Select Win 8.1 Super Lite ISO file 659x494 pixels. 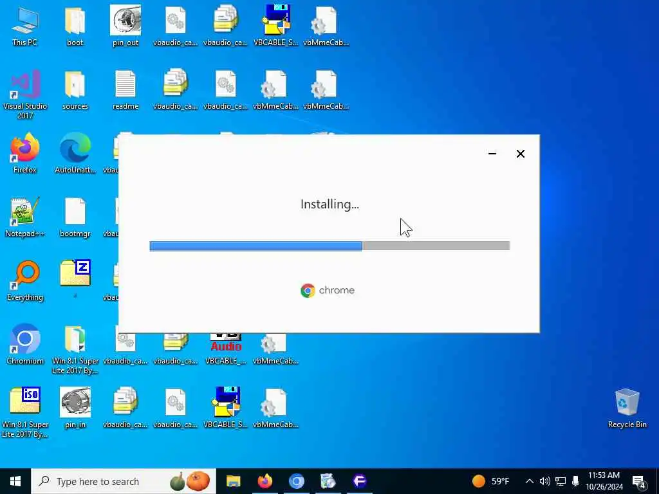pyautogui.click(x=25, y=412)
